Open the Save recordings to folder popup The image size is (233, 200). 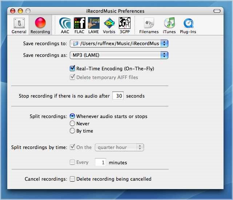click(119, 43)
